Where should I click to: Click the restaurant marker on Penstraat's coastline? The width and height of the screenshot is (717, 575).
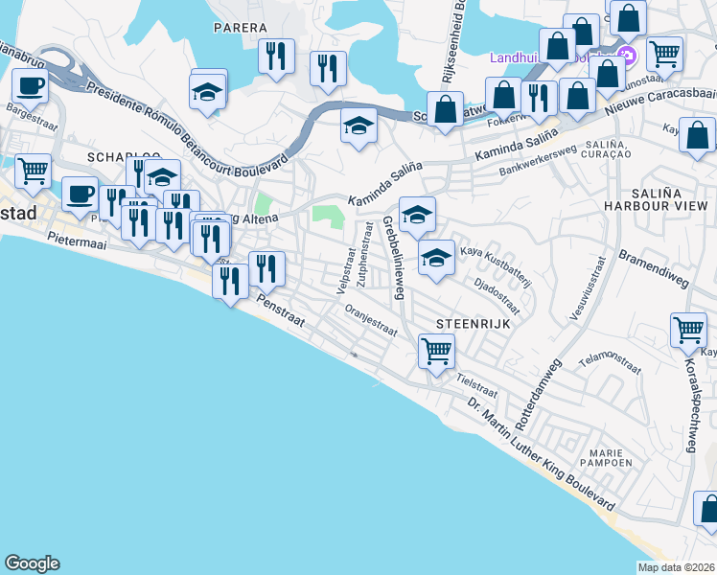tap(230, 281)
